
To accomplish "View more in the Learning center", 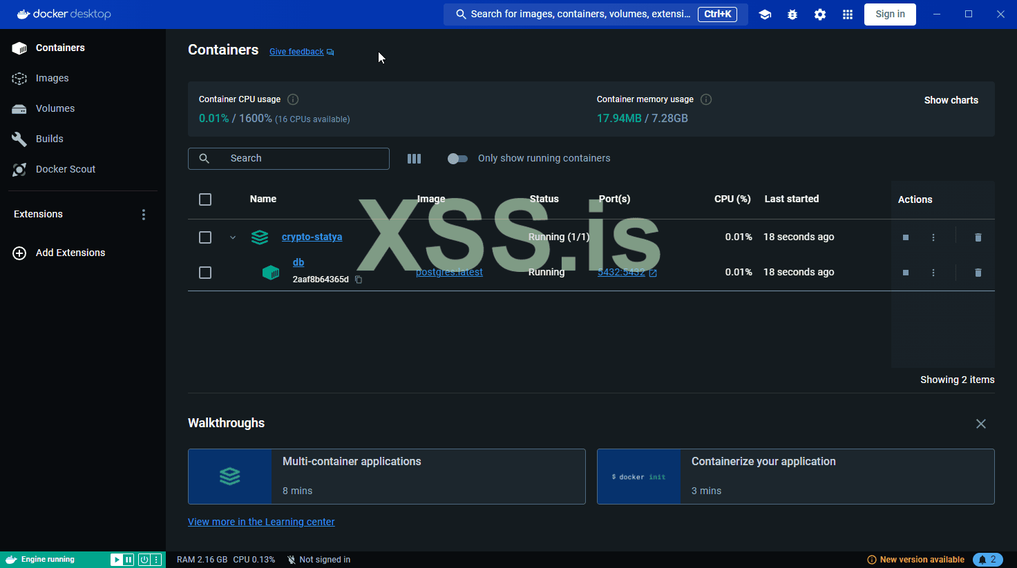I will pyautogui.click(x=261, y=522).
